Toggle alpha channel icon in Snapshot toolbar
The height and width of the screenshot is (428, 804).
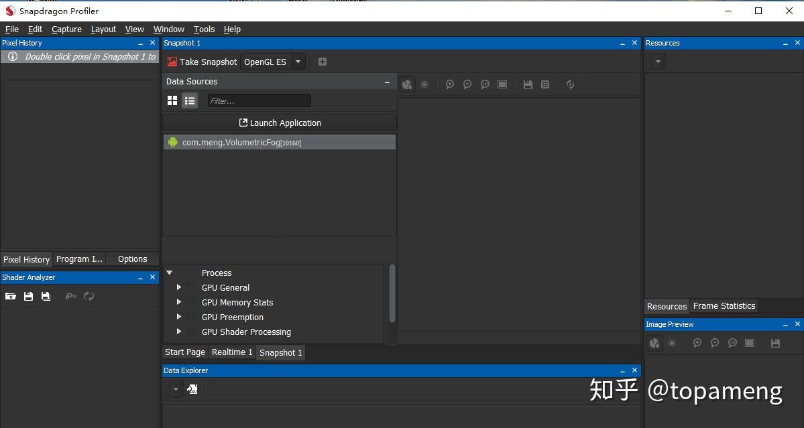click(424, 84)
